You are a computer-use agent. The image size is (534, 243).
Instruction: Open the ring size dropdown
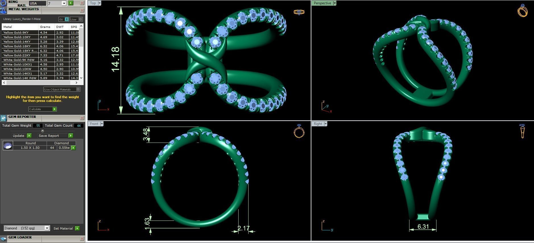coord(64,3)
